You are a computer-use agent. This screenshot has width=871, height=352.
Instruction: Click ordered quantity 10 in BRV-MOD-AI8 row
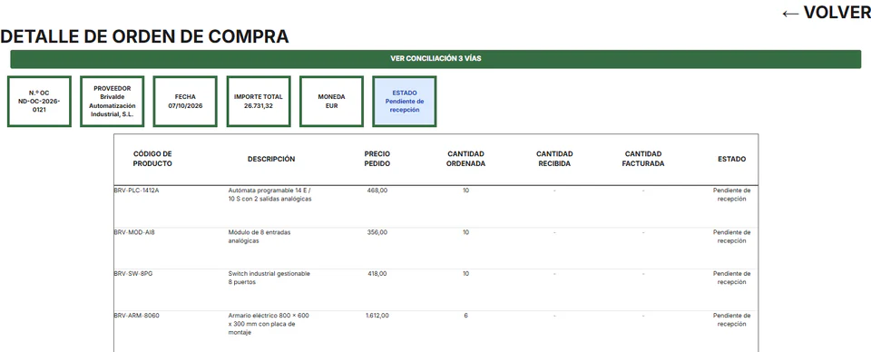tap(465, 232)
